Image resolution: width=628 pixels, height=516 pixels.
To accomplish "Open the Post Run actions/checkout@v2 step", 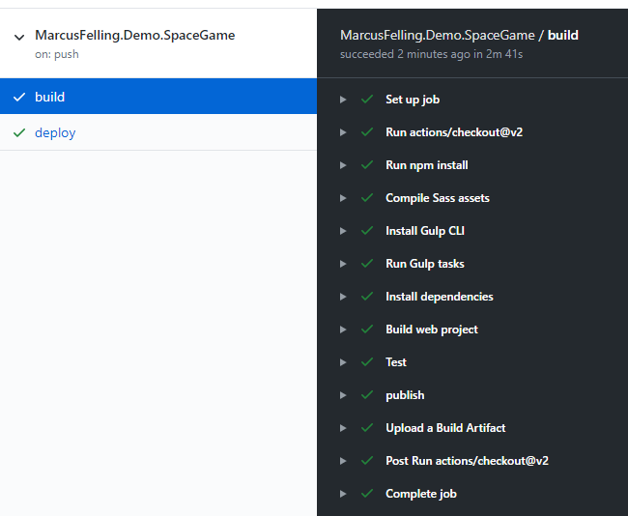I will pyautogui.click(x=467, y=461).
